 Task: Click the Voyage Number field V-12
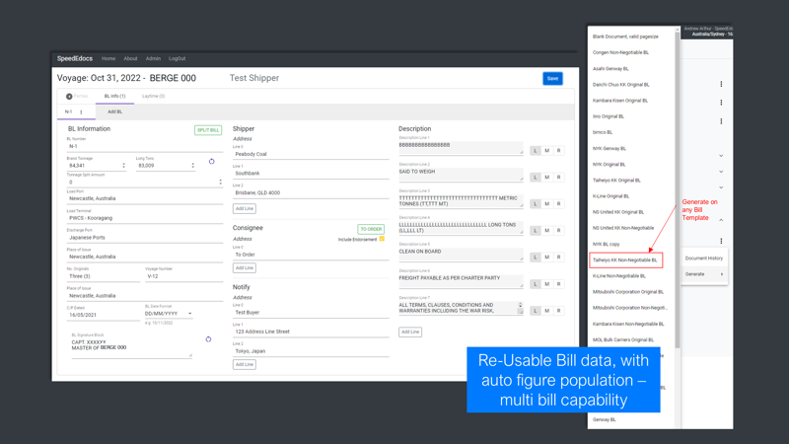pos(183,276)
